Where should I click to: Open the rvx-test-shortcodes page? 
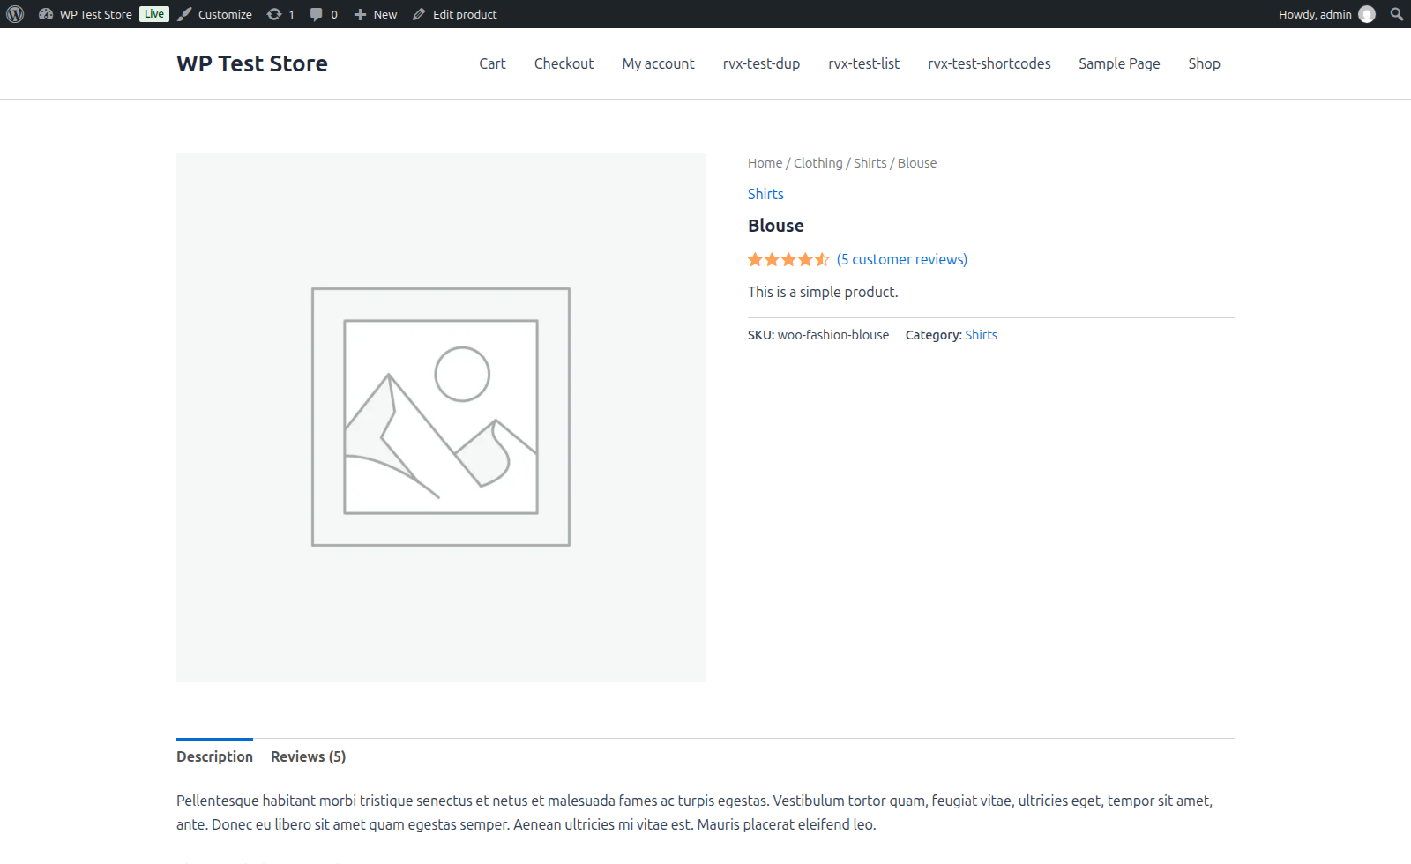coord(989,63)
